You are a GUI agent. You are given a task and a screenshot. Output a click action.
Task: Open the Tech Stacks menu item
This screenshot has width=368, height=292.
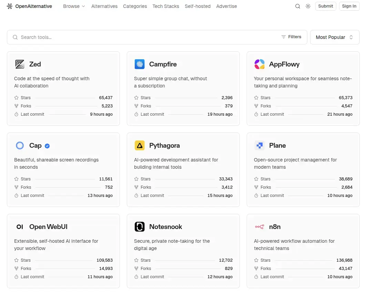[x=166, y=6]
